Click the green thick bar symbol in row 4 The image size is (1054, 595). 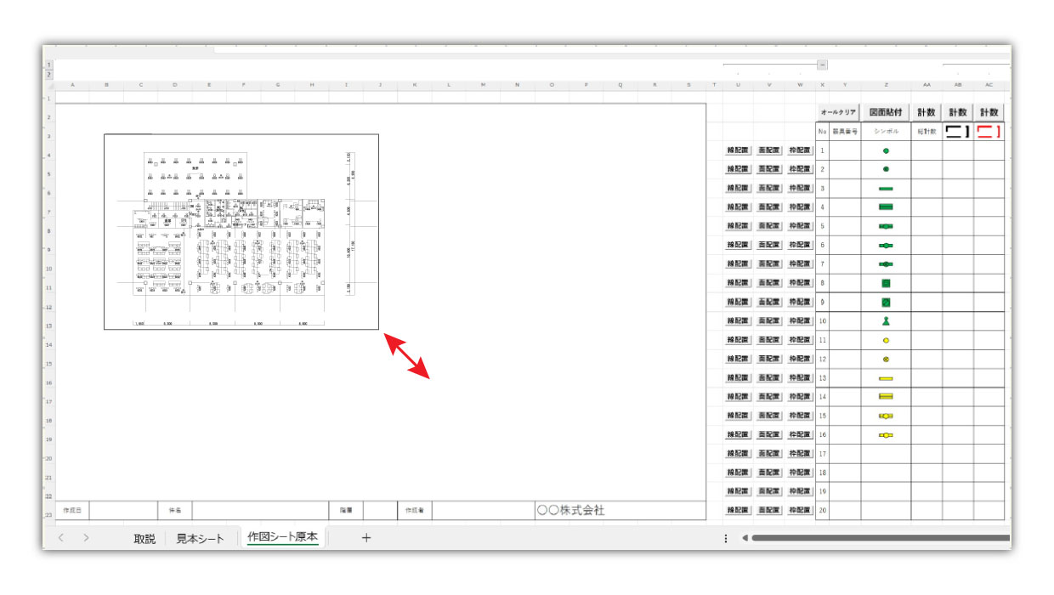886,207
